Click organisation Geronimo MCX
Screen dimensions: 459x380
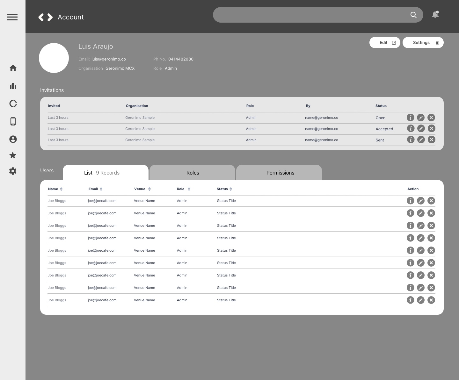tap(120, 68)
